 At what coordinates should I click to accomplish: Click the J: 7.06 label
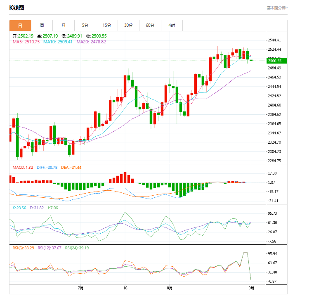(x=53, y=208)
